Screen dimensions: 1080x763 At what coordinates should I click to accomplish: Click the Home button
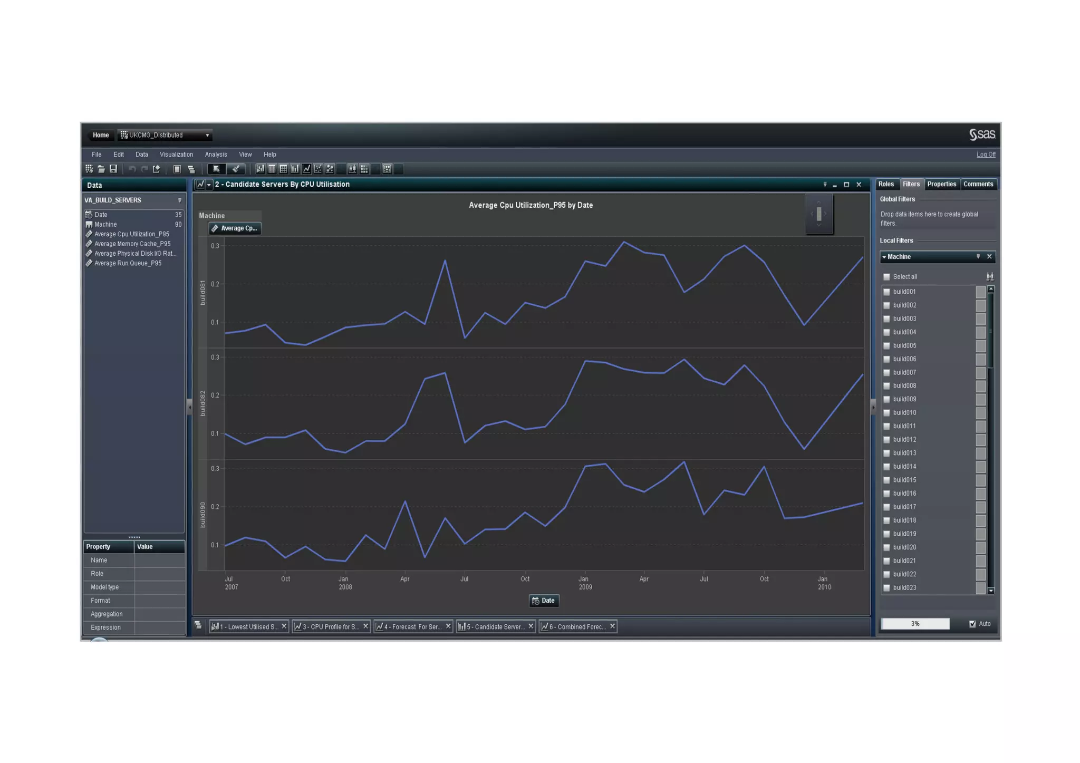[x=101, y=136]
